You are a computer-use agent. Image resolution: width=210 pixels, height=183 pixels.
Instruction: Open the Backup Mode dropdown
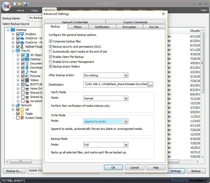[x=126, y=145]
